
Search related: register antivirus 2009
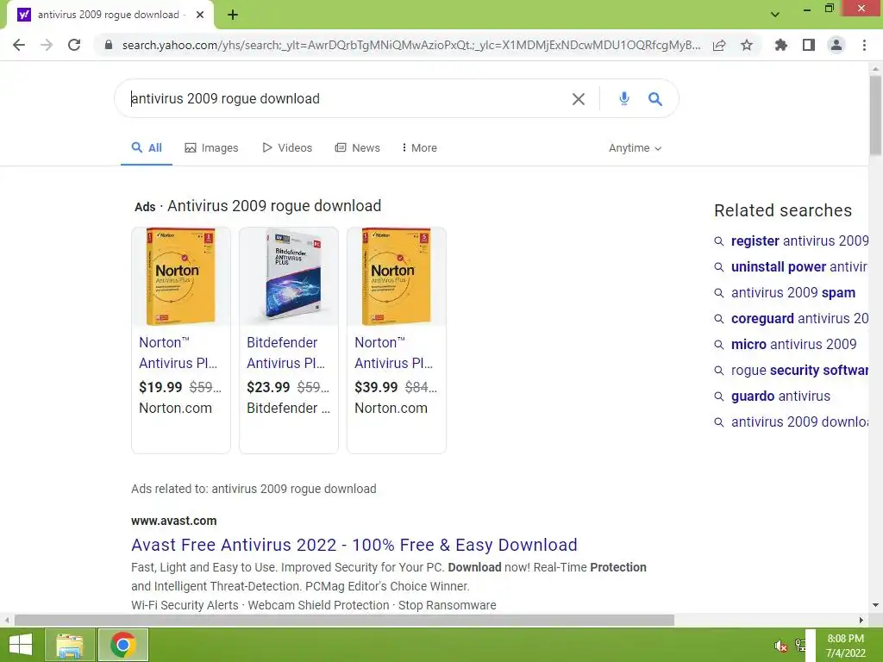[799, 241]
